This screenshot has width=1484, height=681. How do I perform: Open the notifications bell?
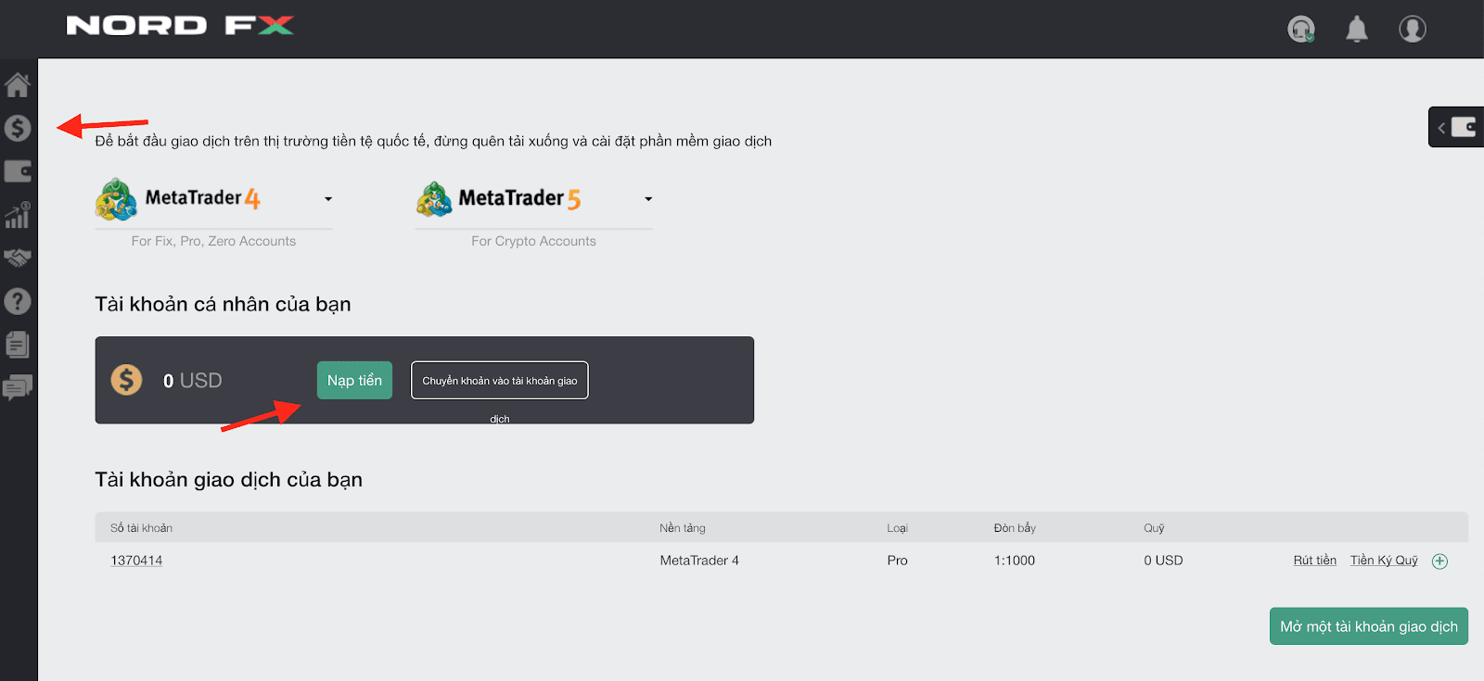pos(1357,29)
